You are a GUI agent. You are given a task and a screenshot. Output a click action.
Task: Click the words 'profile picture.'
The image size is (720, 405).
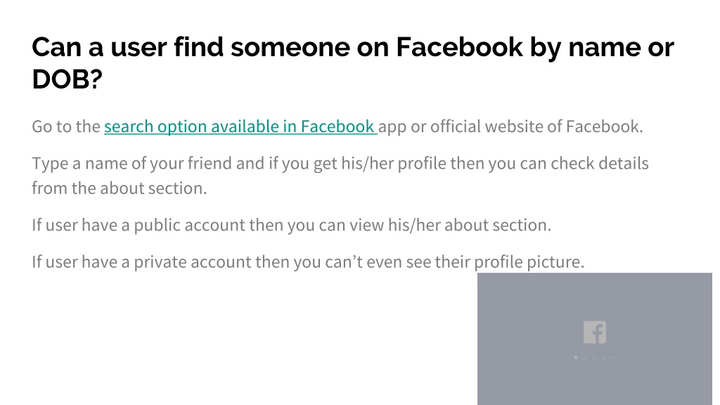tap(529, 262)
